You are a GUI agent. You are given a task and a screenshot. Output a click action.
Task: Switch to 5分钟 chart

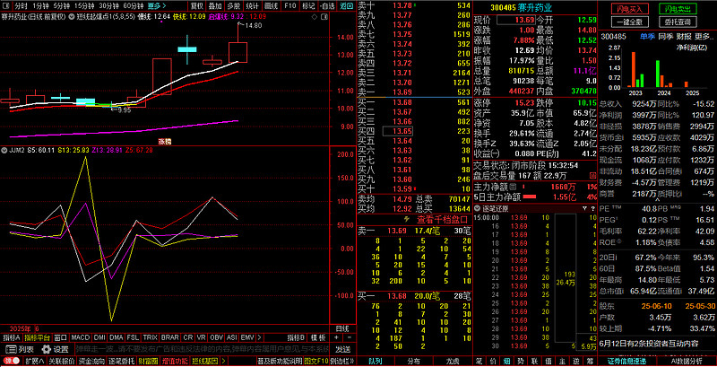point(61,6)
